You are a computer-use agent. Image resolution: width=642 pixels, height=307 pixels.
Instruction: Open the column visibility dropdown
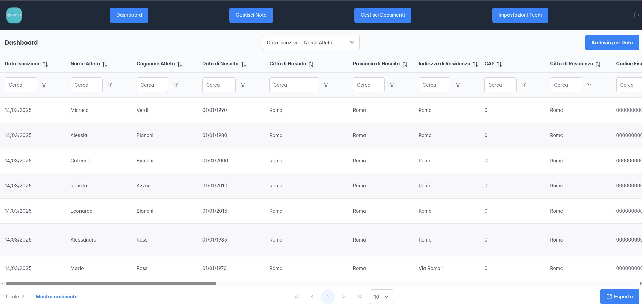311,42
